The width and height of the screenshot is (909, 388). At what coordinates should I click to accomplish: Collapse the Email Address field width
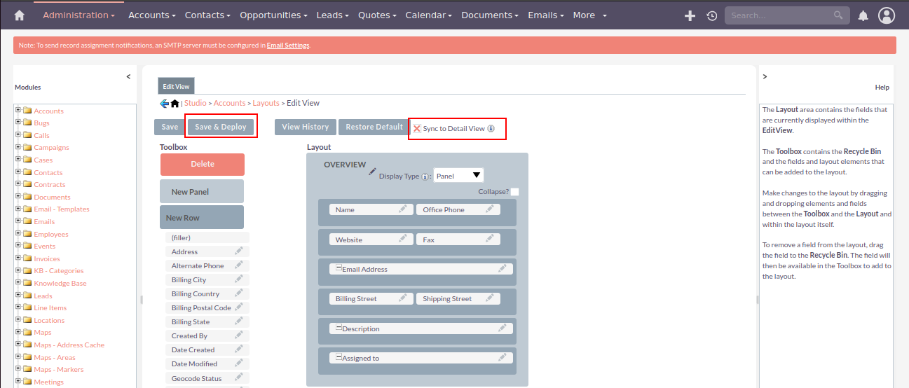click(x=339, y=268)
